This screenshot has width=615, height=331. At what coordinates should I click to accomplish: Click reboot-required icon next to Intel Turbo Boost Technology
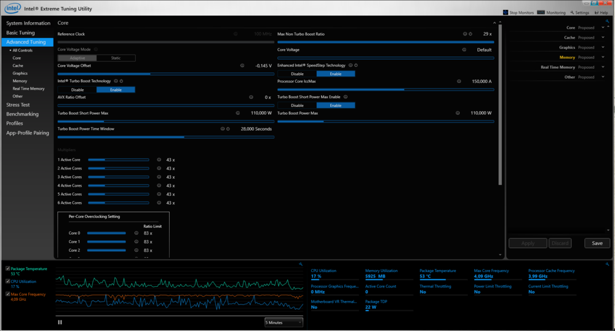[122, 80]
